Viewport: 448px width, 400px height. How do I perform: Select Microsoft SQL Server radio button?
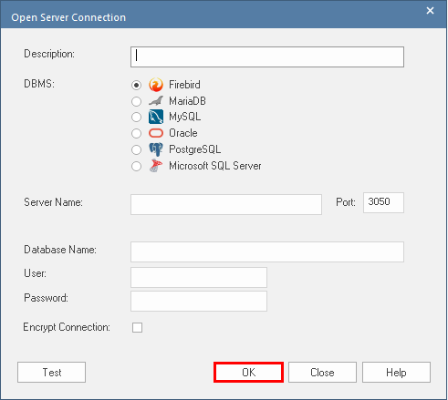coord(136,166)
